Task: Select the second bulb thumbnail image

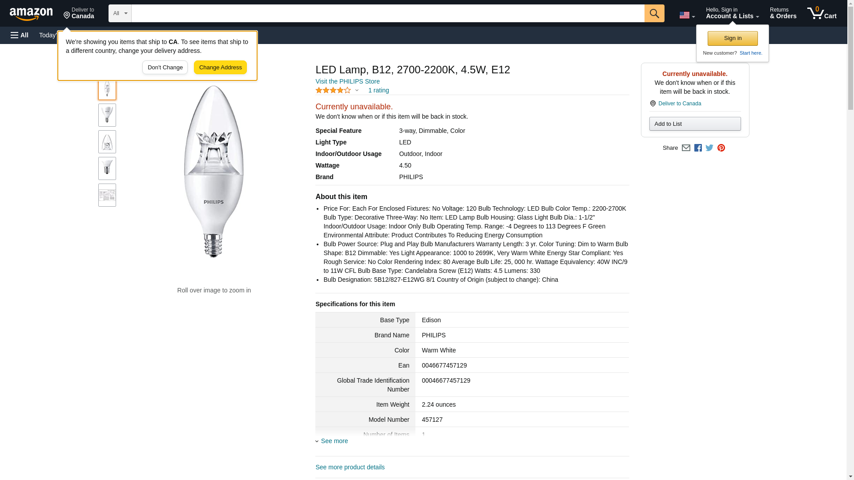Action: click(107, 115)
